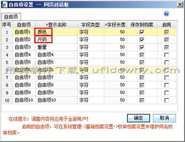This screenshot has width=185, height=142.
Task: Select 自由项3 cell in second column
Action: tap(24, 47)
